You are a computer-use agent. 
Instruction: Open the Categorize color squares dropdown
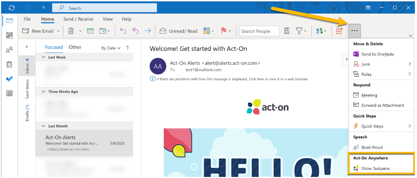[x=209, y=31]
